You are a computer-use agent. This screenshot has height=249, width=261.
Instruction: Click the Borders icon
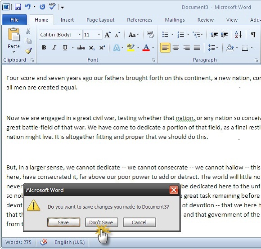point(245,48)
